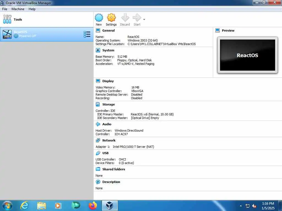
Task: Click the Network section icon
Action: coord(98,140)
